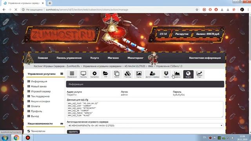This screenshot has width=251, height=141.
Task: Open Chrome's three-dot menu
Action: 248,9
